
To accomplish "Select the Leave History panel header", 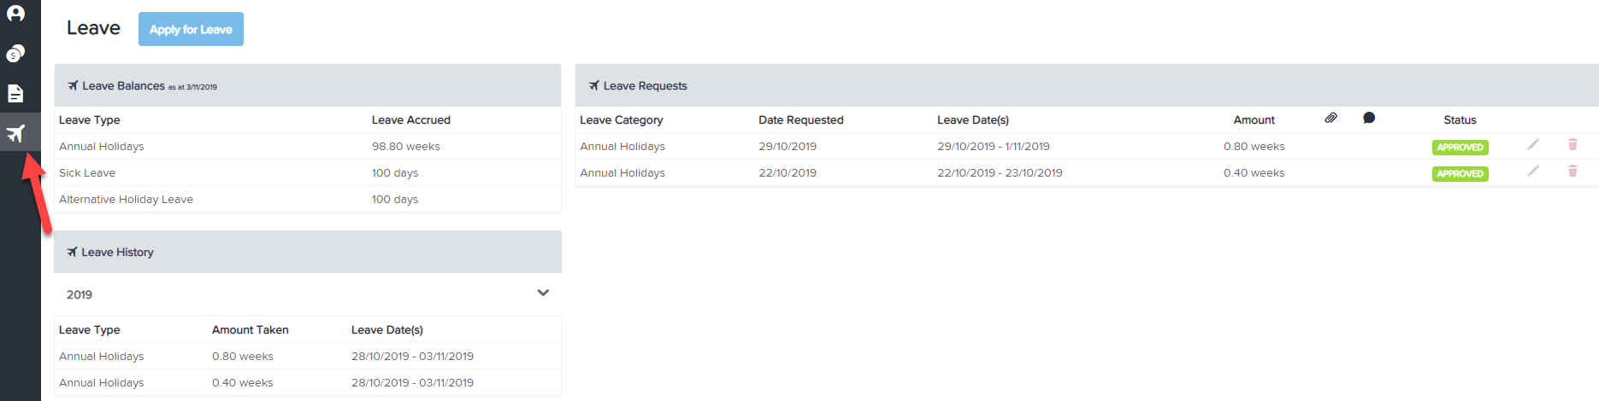I will (x=308, y=252).
